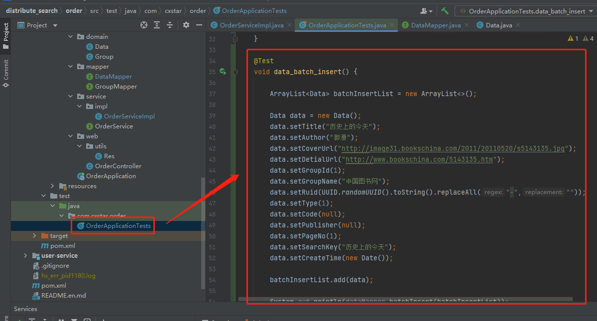Close the DataMapper.java tab
The height and width of the screenshot is (321, 597).
[x=467, y=25]
